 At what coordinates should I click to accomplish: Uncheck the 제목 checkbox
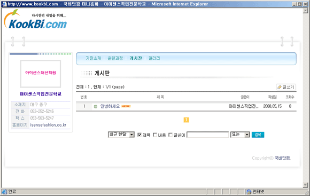[139, 135]
